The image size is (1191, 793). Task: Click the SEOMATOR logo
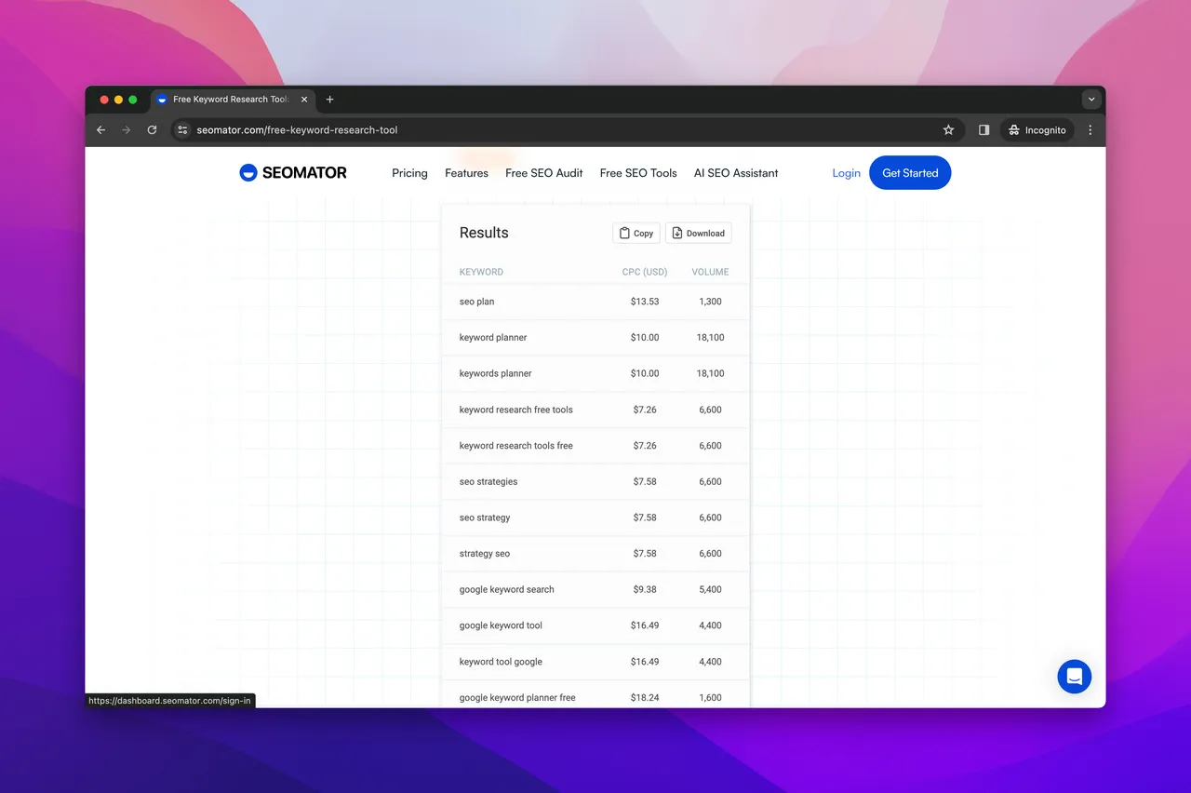[x=293, y=172]
